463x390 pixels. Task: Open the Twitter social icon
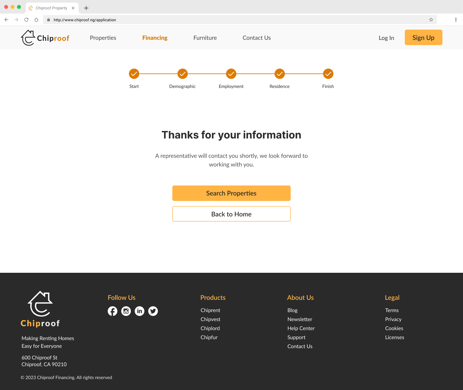153,311
